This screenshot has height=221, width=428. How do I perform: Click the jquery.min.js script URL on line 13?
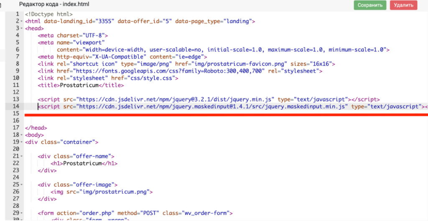[169, 99]
